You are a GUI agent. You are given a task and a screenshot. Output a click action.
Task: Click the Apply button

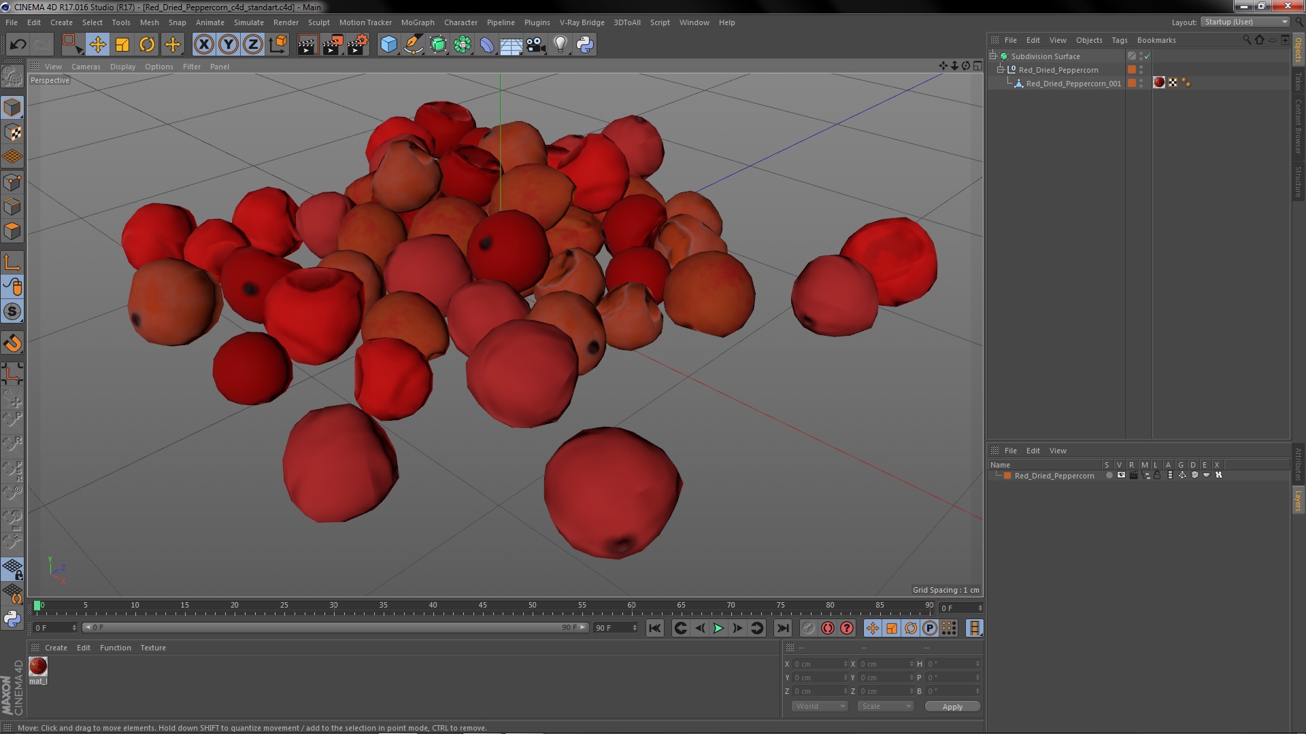coord(952,707)
